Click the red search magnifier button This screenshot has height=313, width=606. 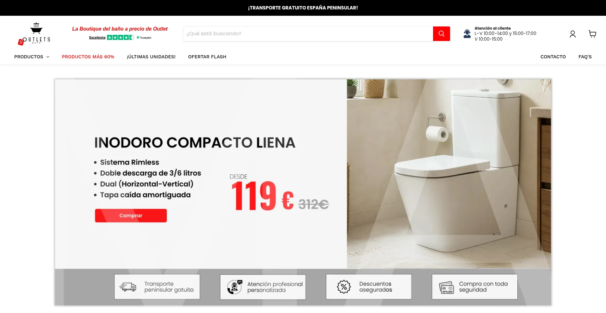pyautogui.click(x=441, y=34)
